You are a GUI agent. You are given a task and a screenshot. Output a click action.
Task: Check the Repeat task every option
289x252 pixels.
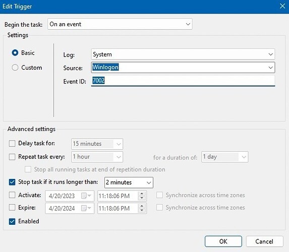click(12, 157)
